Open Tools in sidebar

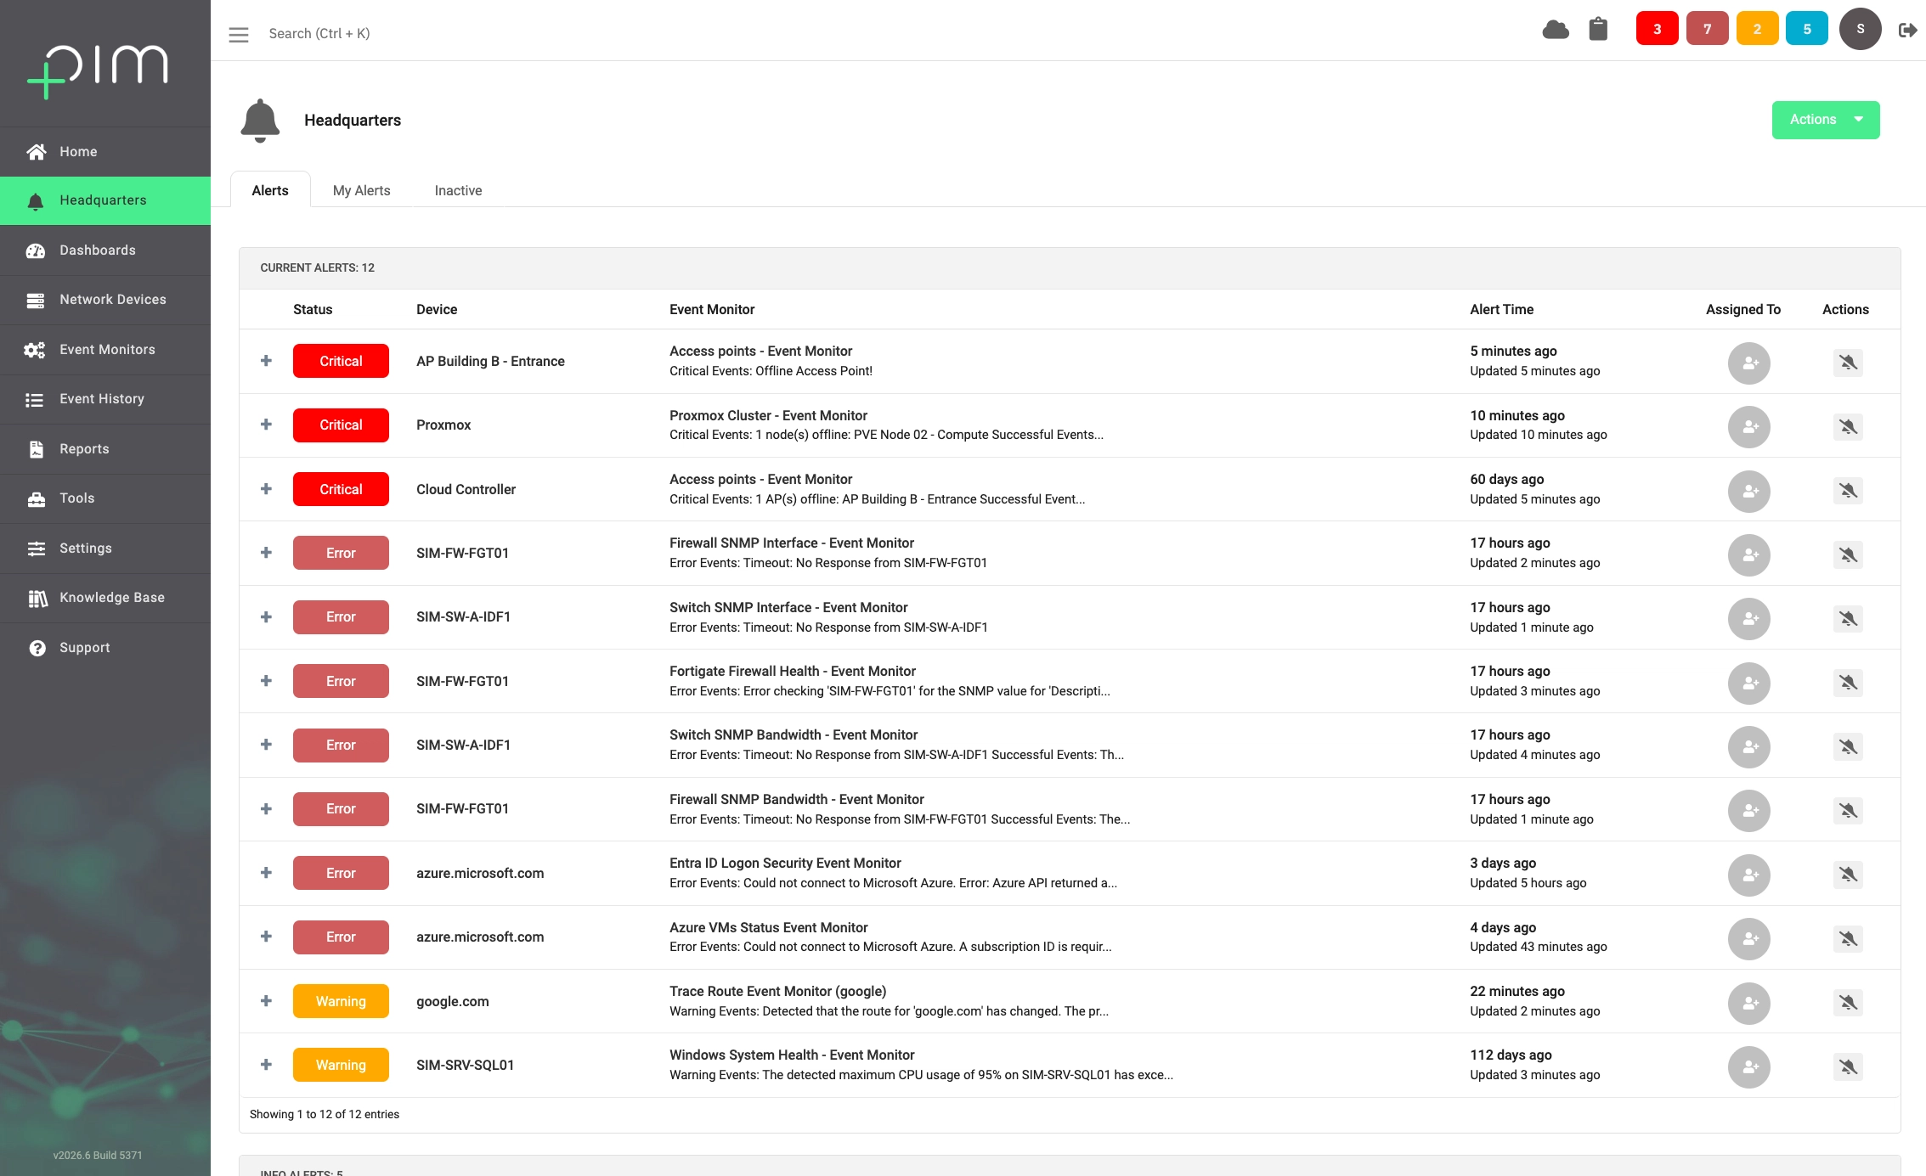[x=105, y=498]
